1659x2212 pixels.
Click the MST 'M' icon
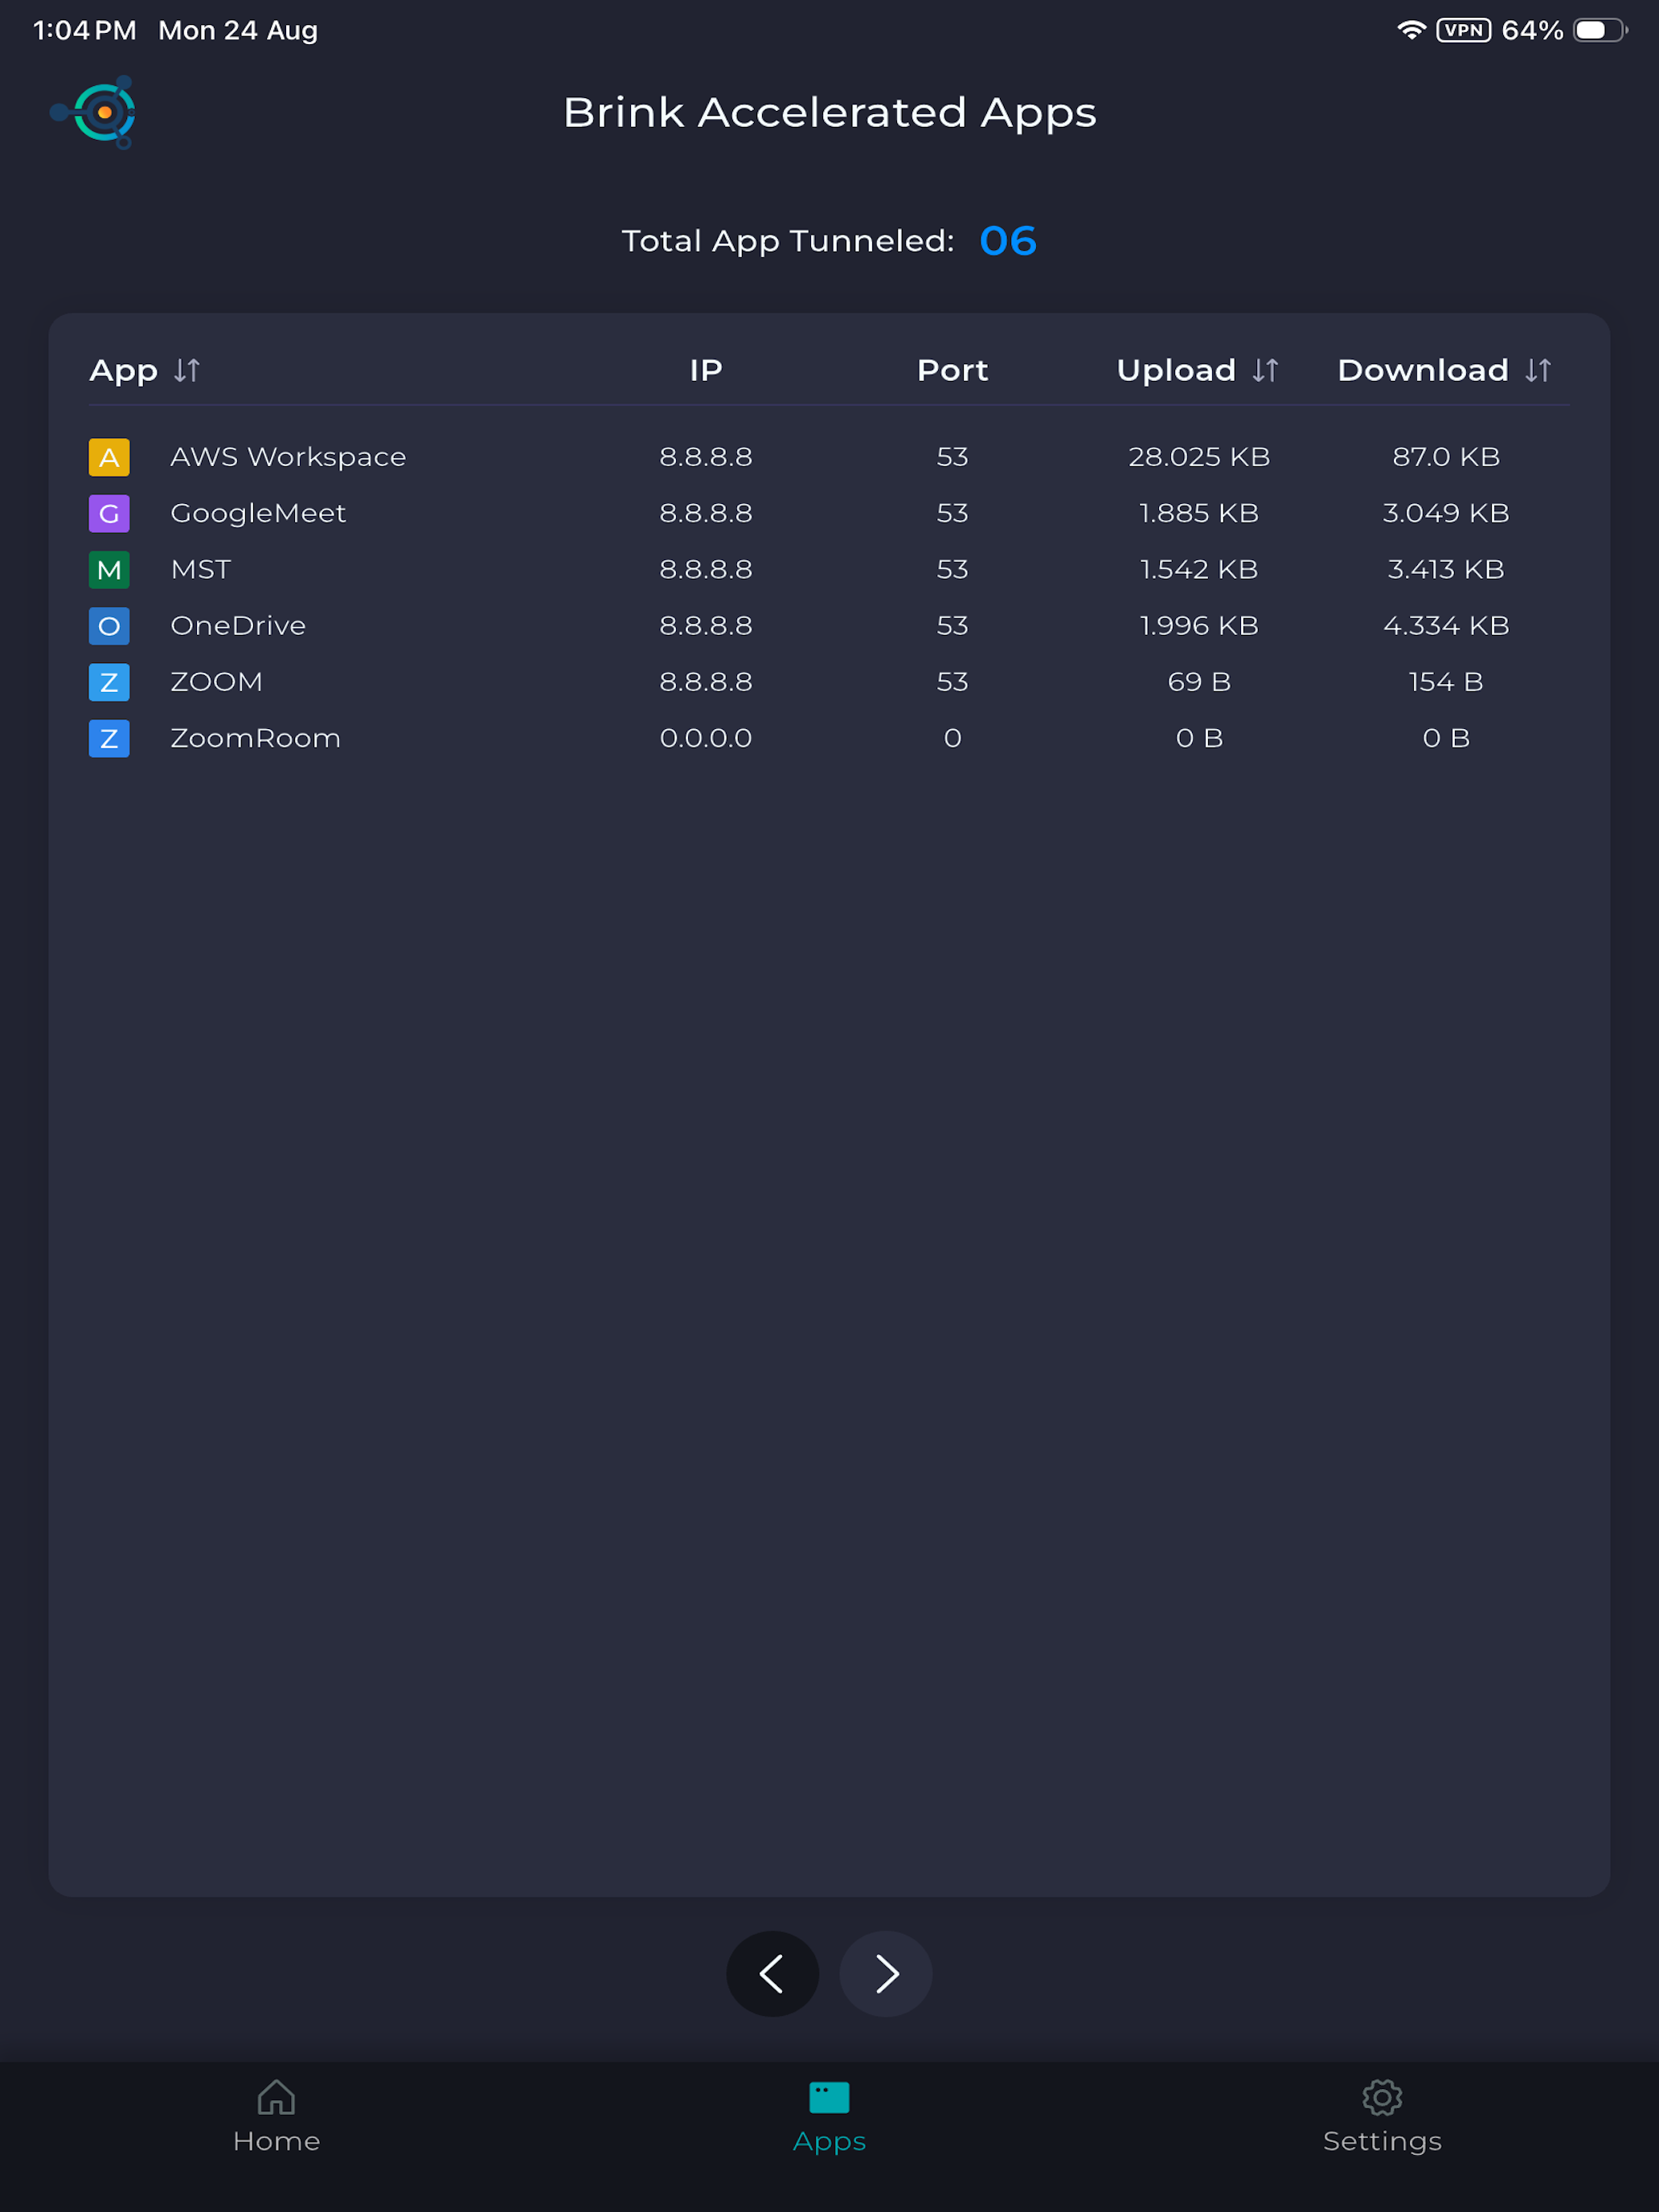point(109,570)
